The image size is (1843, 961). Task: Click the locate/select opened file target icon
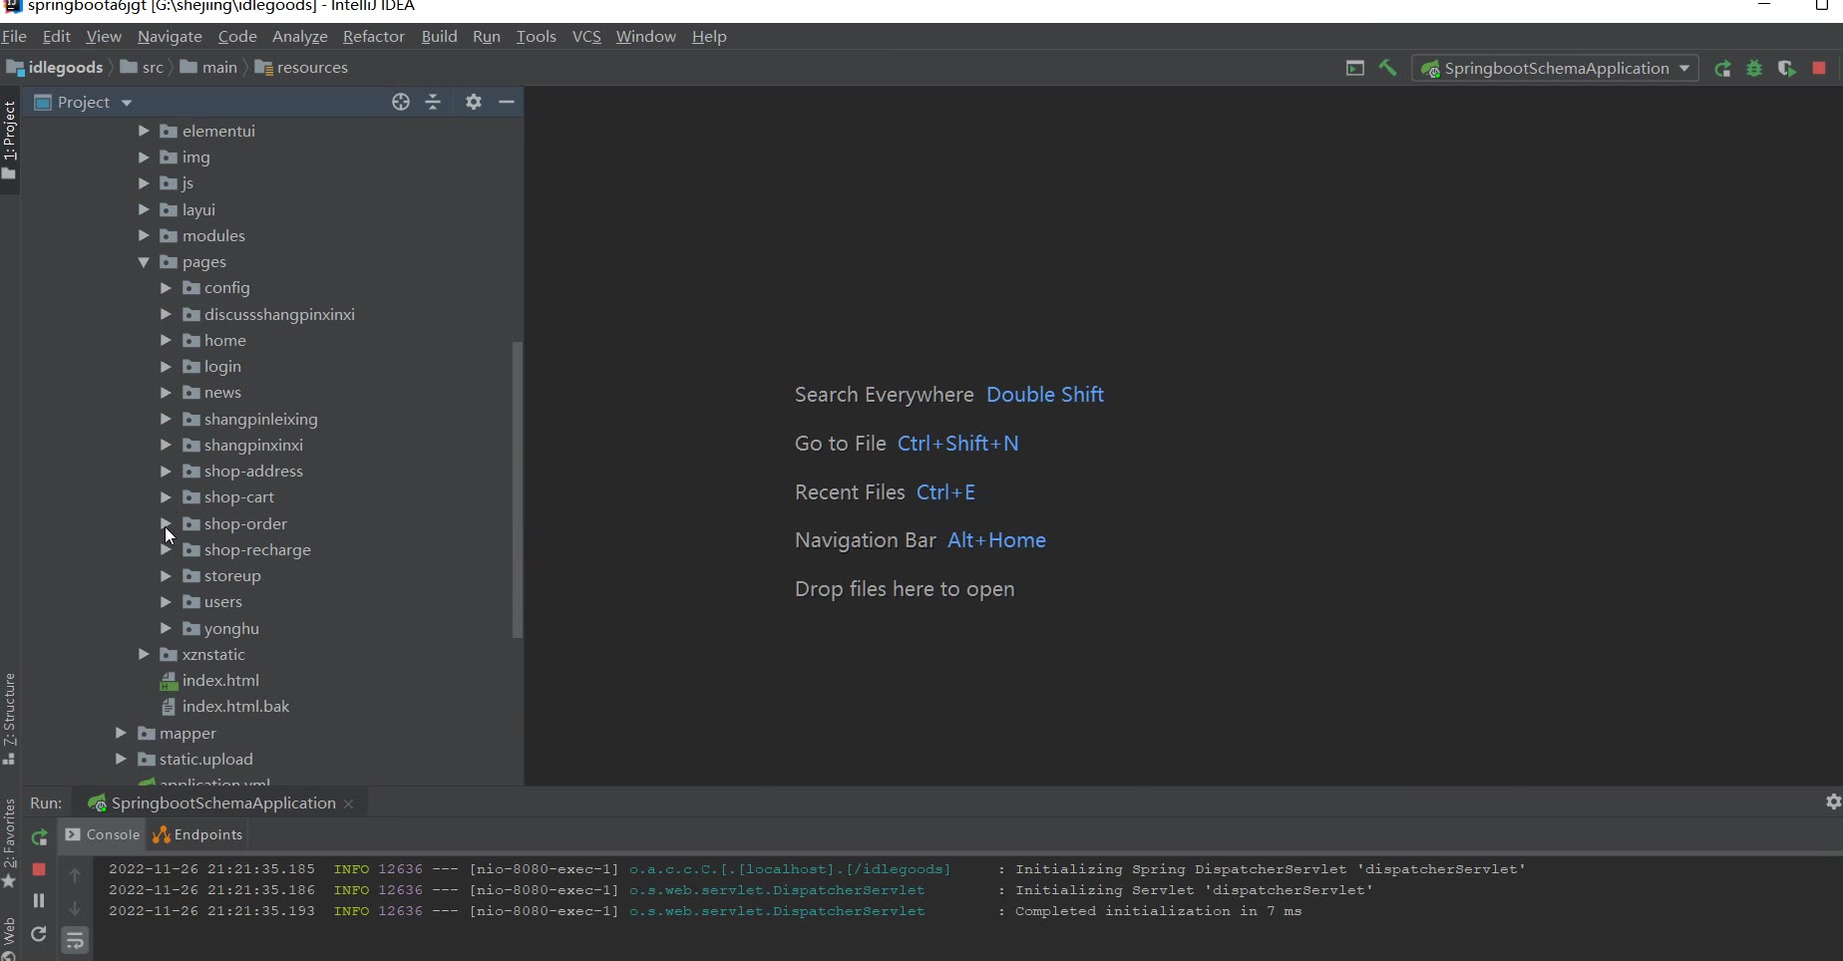[401, 102]
